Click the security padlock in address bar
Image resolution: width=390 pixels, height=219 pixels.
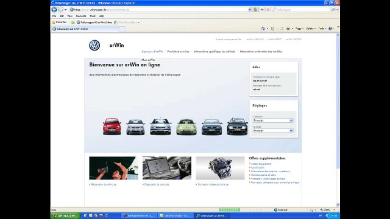tap(255, 10)
